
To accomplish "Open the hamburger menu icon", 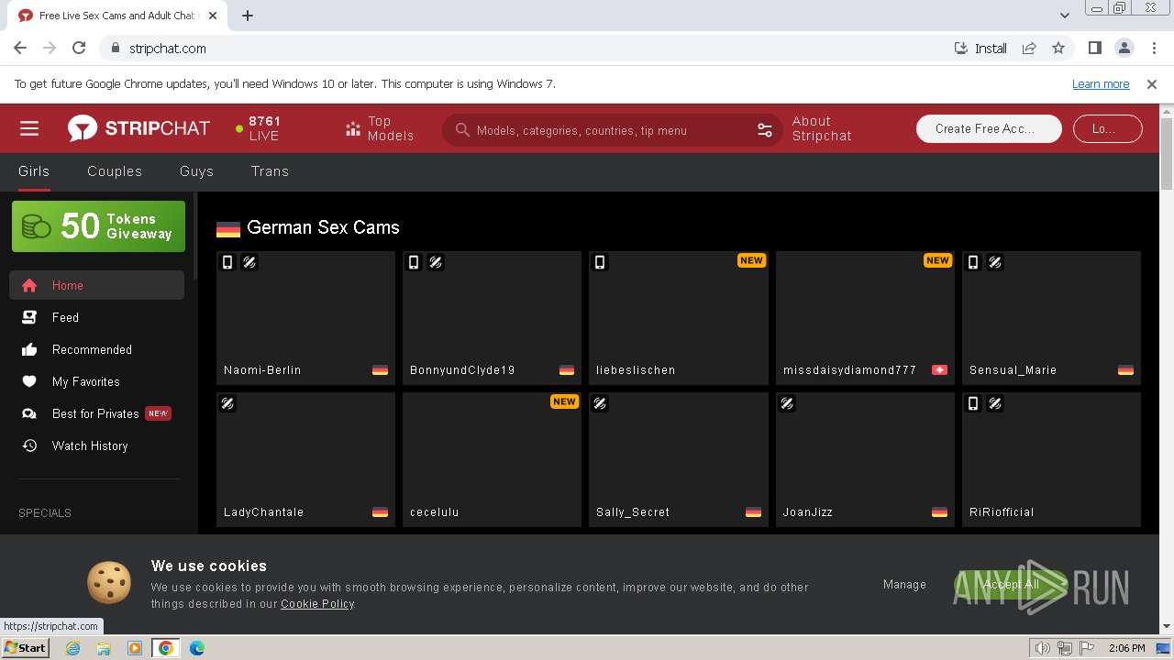I will pyautogui.click(x=29, y=128).
